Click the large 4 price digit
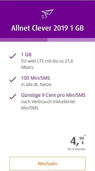Screen dimensions: 95x171 pyautogui.click(x=74, y=141)
